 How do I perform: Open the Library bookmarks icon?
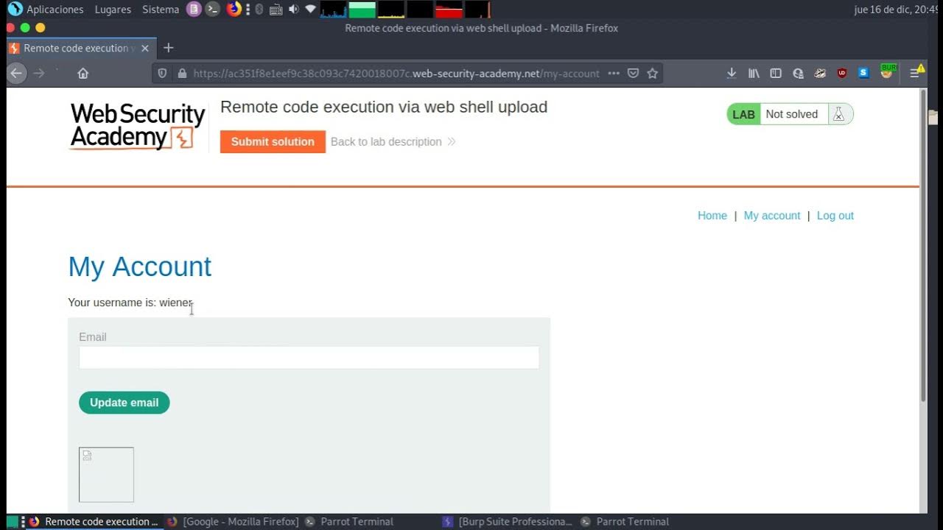(754, 73)
